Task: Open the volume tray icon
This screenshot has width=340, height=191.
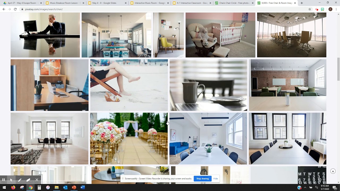Action: [316, 188]
